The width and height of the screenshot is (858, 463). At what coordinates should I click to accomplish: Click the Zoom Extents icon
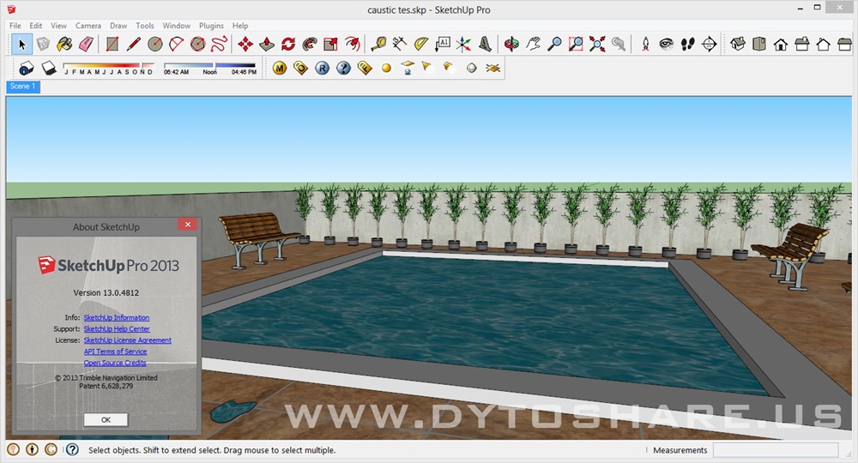pos(597,45)
